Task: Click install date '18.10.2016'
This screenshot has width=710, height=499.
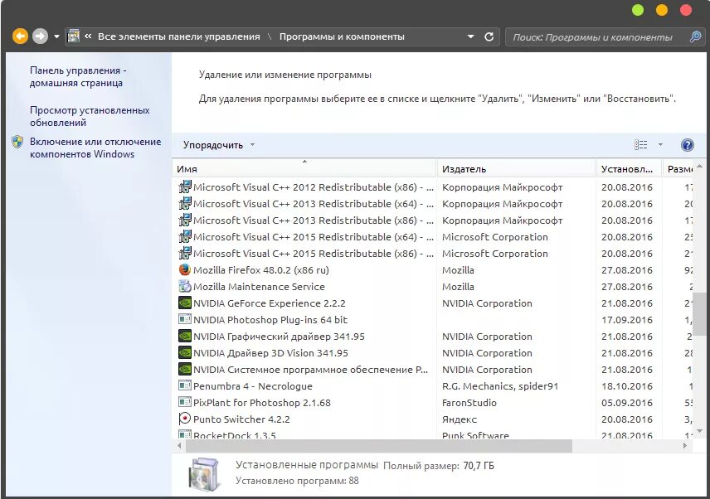Action: click(627, 386)
